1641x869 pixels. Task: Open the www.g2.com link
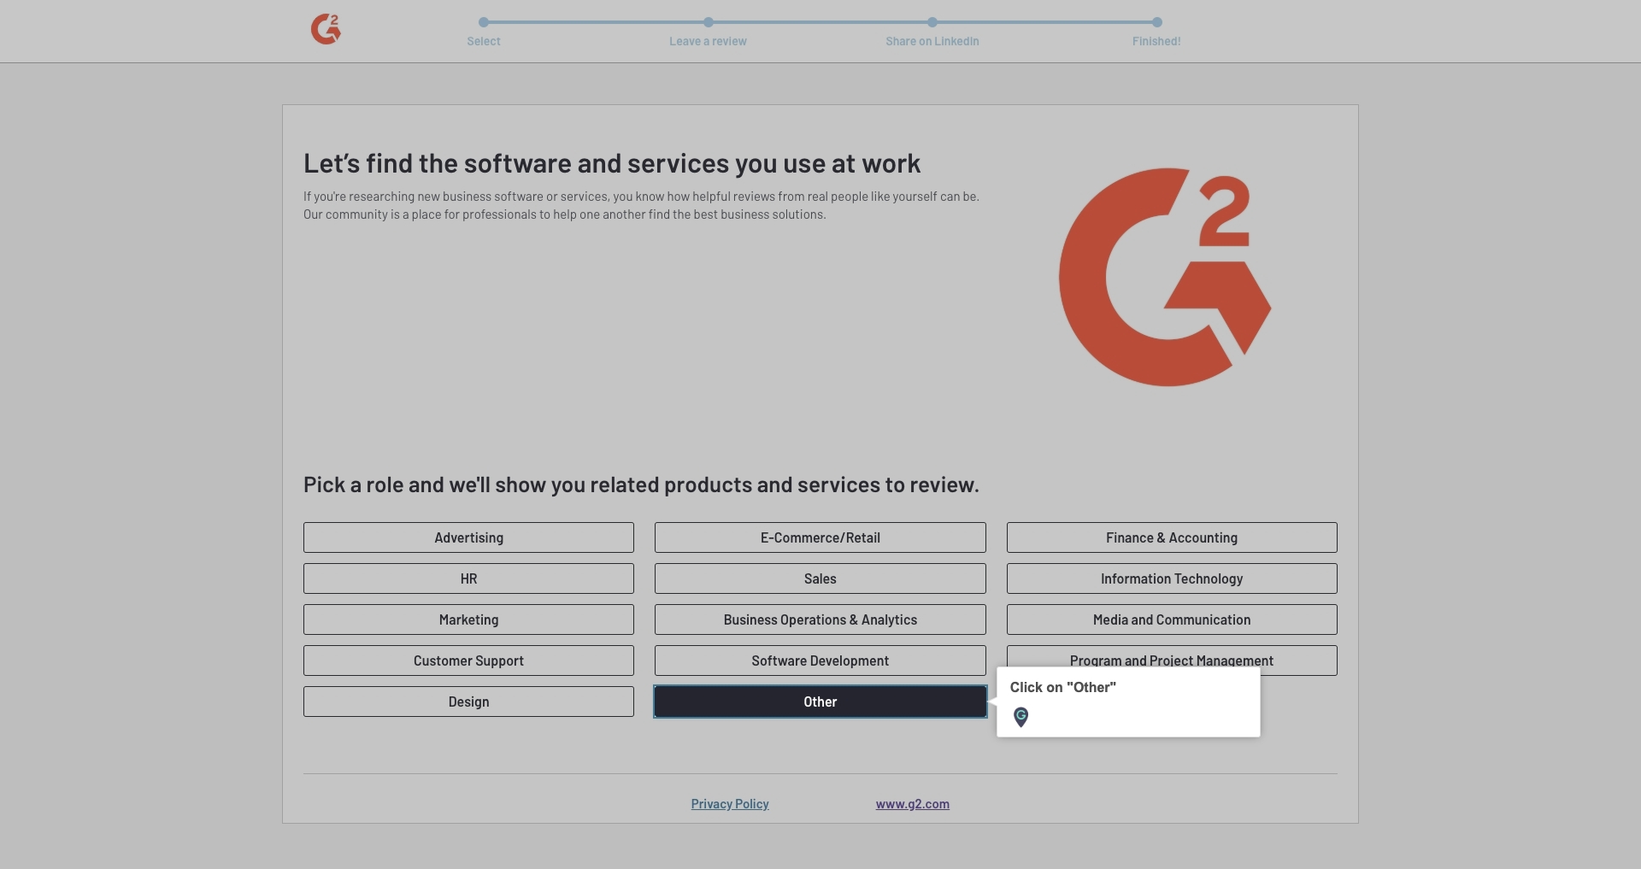coord(912,804)
